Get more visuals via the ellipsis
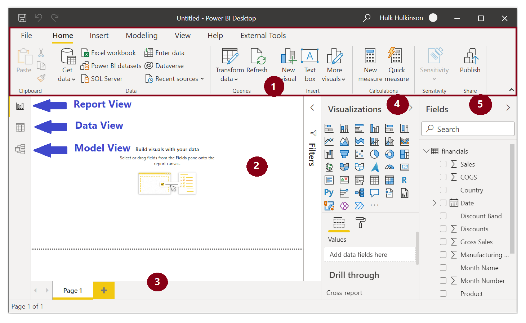Viewport: 526px width, 323px height. point(374,205)
